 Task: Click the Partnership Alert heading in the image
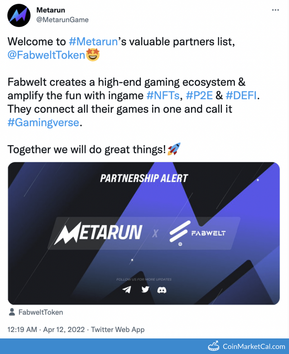144,178
